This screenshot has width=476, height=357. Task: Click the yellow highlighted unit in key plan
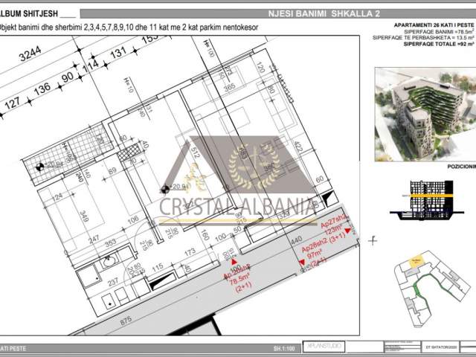coord(415,261)
